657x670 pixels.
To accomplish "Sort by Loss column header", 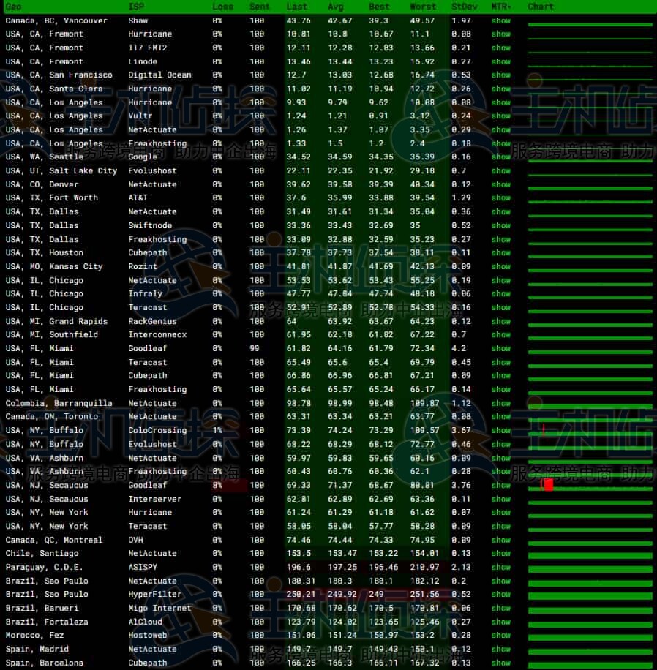I will 222,7.
